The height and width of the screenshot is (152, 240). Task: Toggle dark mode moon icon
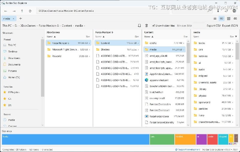226,11
